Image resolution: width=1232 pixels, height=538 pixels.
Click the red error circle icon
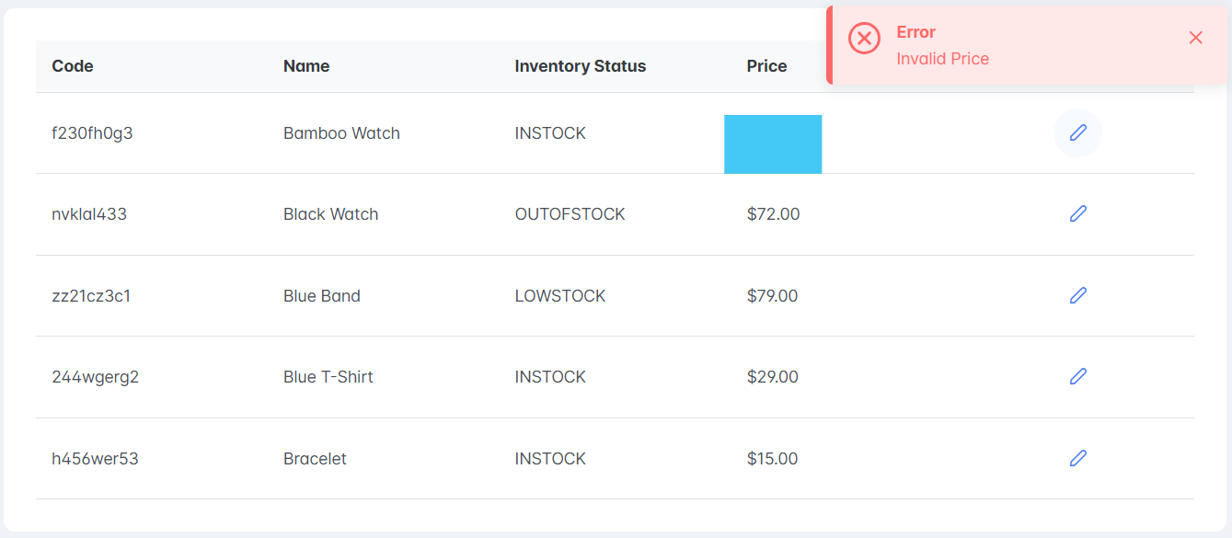864,38
